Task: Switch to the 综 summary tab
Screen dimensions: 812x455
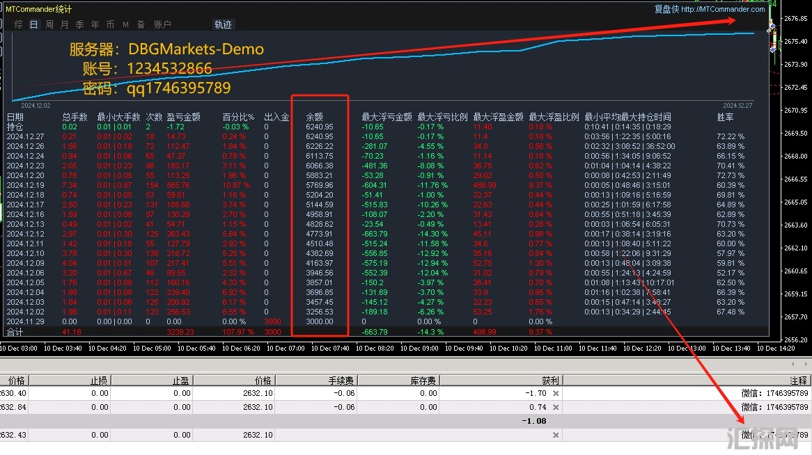Action: tap(19, 24)
